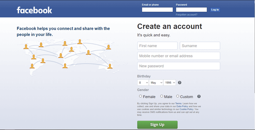Open the Terms link
Image resolution: width=255 pixels, height=130 pixels.
click(x=178, y=103)
